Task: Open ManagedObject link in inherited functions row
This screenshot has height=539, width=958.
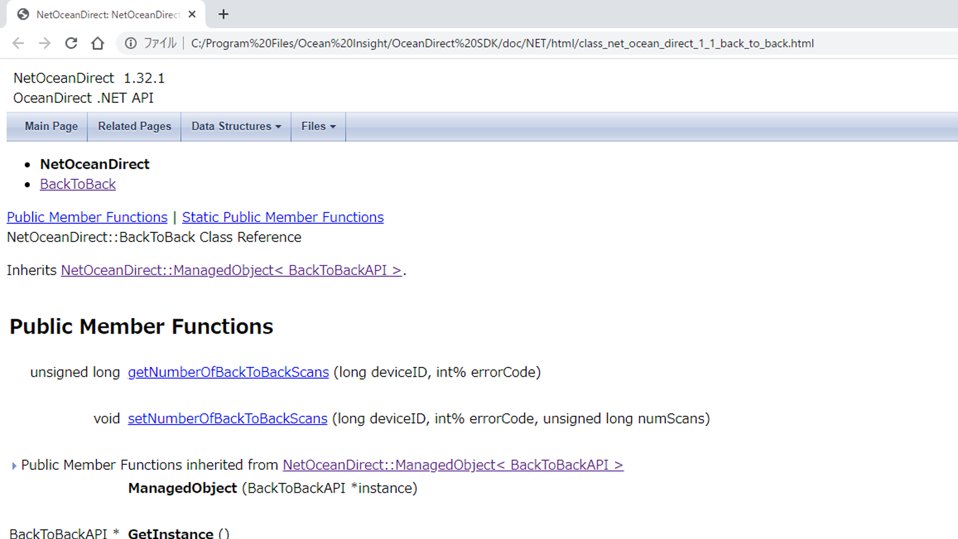Action: (x=453, y=465)
